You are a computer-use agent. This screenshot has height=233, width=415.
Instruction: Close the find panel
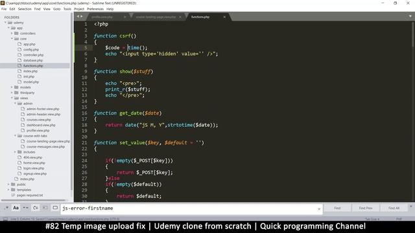411,206
